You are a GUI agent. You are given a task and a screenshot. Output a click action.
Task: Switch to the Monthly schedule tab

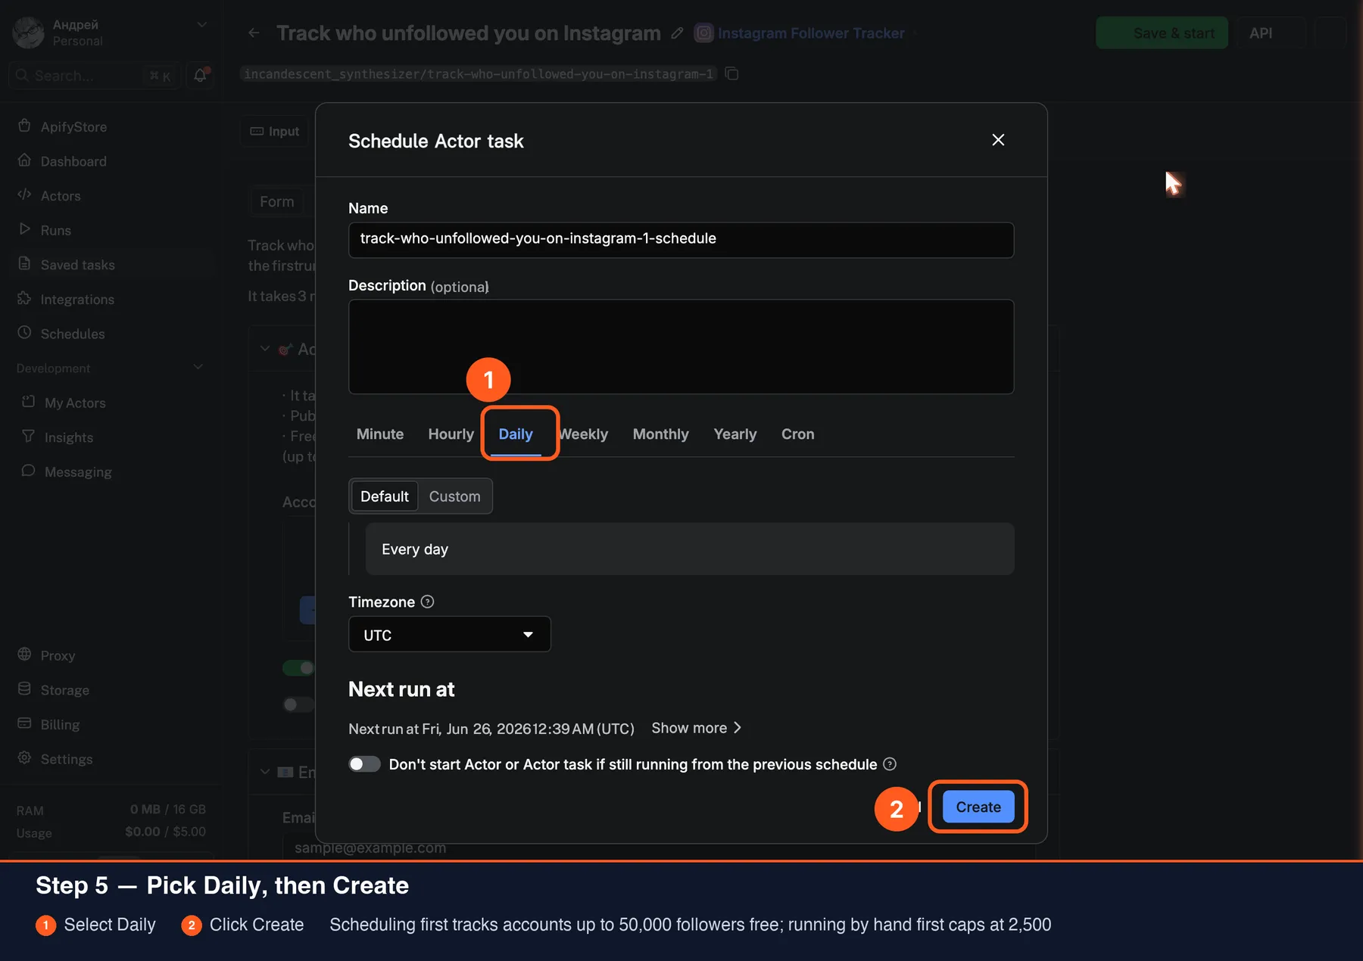(x=660, y=434)
